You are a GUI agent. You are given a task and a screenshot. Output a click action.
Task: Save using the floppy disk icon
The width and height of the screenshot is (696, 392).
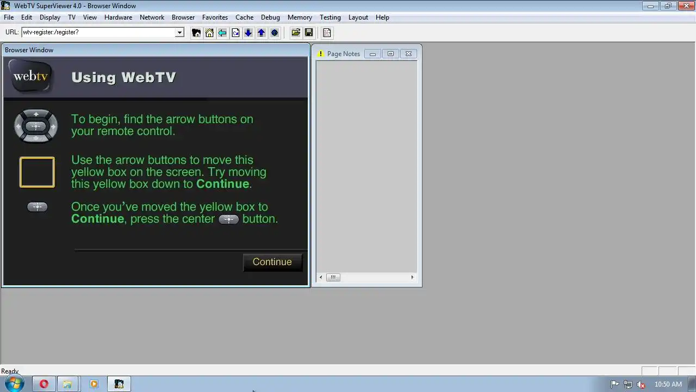[309, 33]
